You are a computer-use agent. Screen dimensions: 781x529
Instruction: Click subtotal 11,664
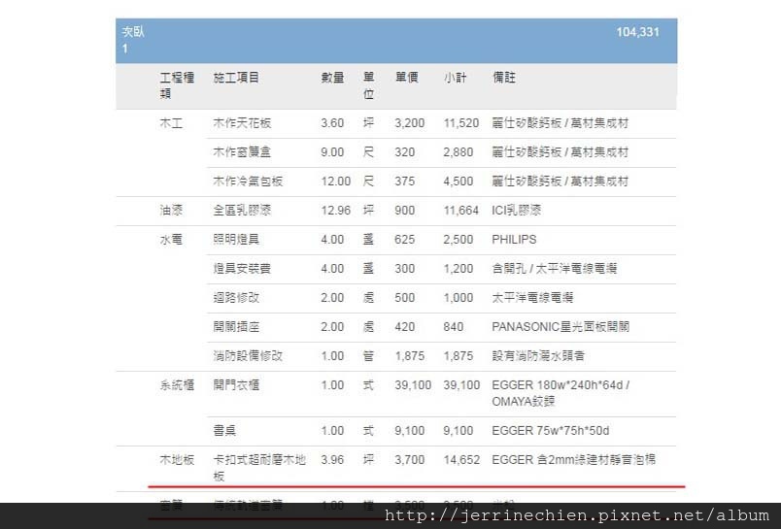461,210
